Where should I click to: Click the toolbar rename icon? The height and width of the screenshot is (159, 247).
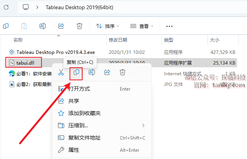coord(43,26)
